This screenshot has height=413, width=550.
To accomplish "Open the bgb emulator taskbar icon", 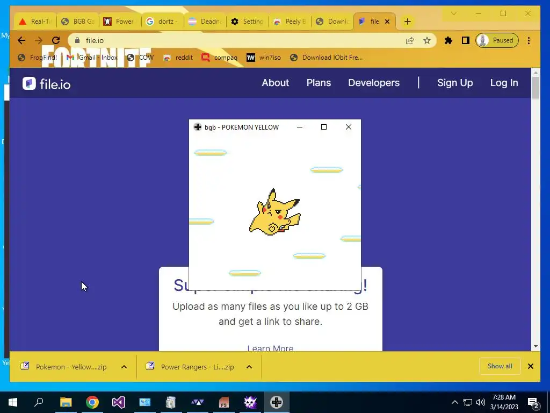I will (x=277, y=402).
